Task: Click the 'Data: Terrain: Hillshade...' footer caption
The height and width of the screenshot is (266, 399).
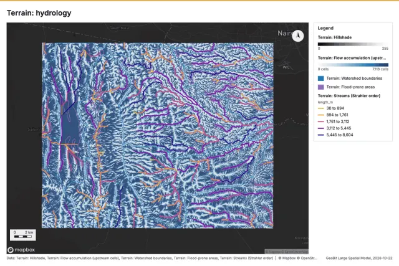Action: [x=140, y=258]
